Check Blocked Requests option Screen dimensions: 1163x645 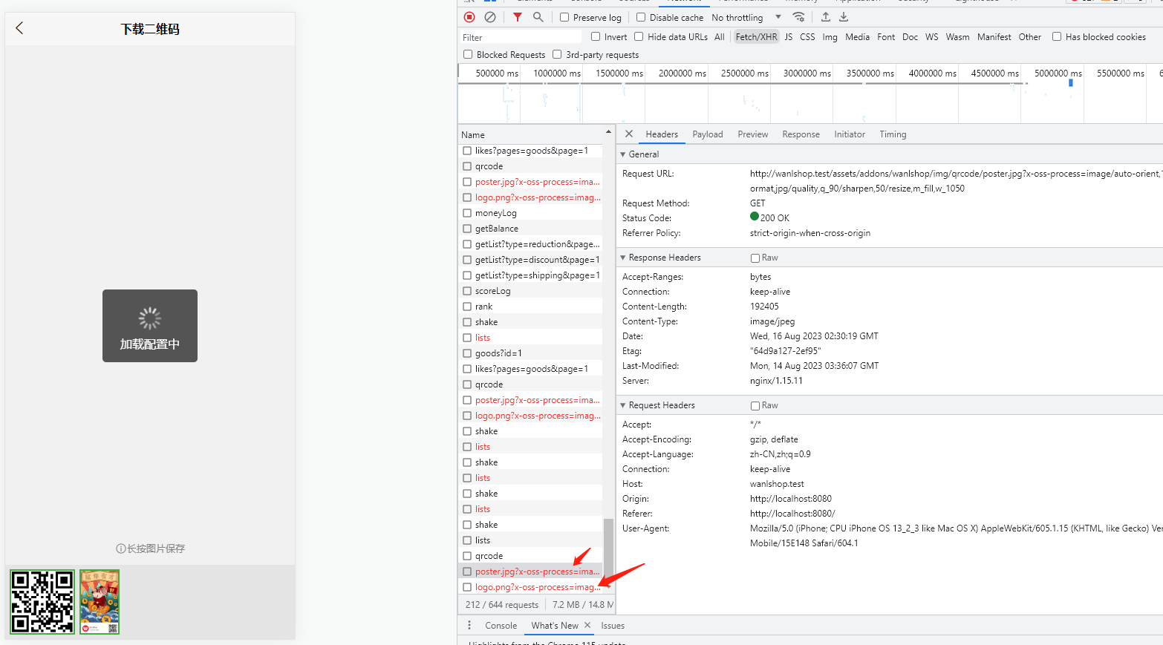[468, 54]
